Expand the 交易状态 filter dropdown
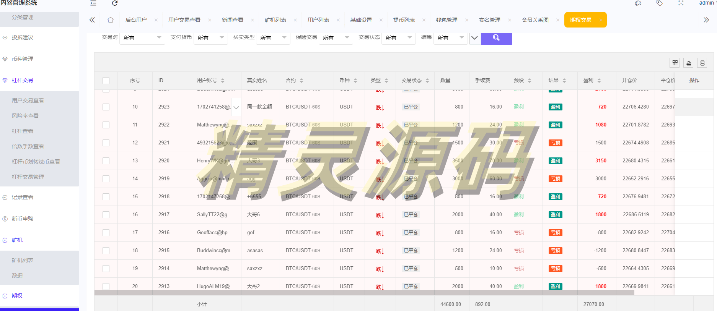Viewport: 717px width, 311px height. click(398, 38)
